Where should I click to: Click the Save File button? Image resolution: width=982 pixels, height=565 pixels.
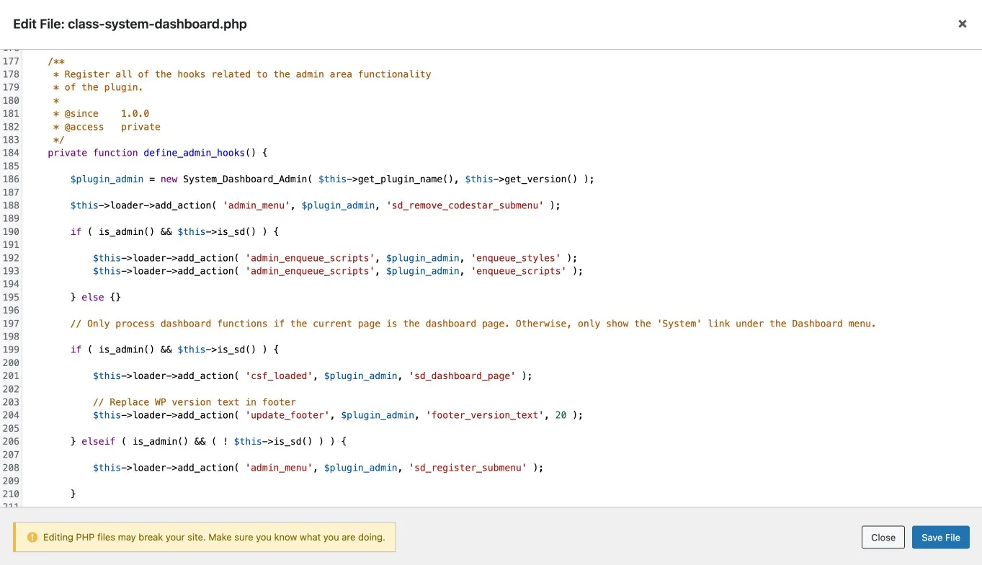tap(940, 538)
